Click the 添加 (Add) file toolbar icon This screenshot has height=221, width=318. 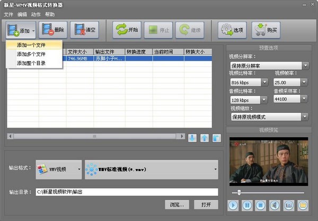pyautogui.click(x=17, y=30)
